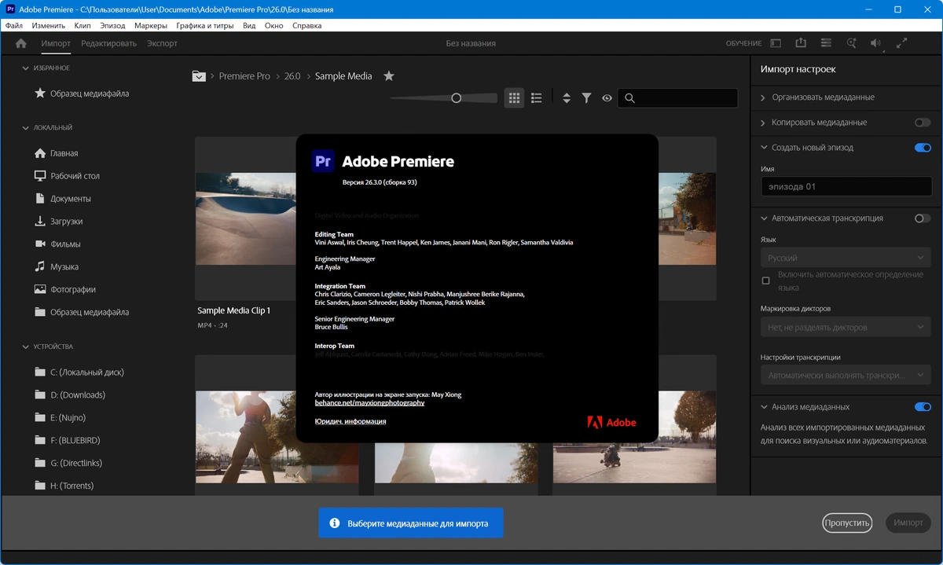
Task: Add Sample Media to favorites star
Action: tap(388, 76)
